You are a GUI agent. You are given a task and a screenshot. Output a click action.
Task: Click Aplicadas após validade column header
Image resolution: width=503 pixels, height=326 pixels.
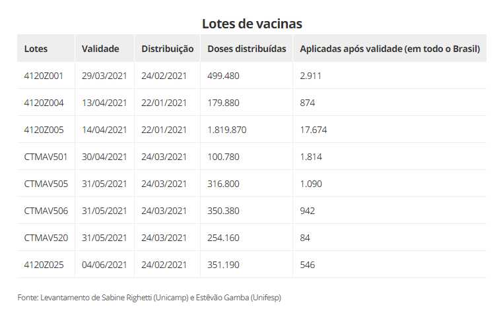click(389, 49)
